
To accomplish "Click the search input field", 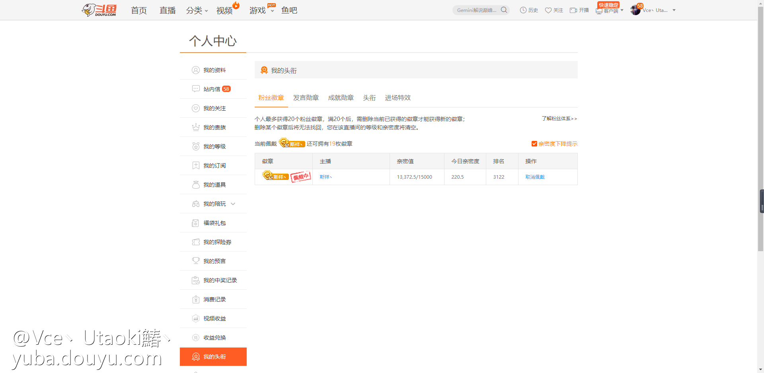I will click(x=476, y=10).
